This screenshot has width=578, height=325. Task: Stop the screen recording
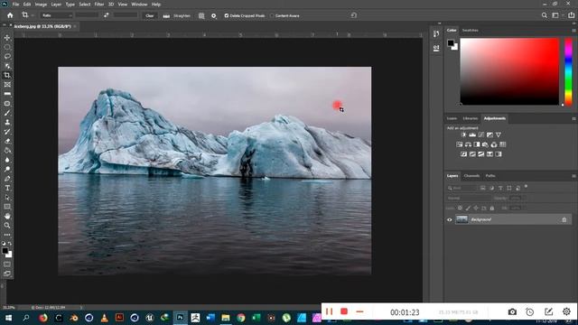point(344,311)
